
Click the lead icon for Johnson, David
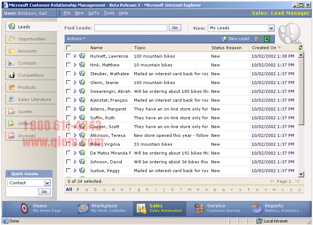tap(82, 162)
